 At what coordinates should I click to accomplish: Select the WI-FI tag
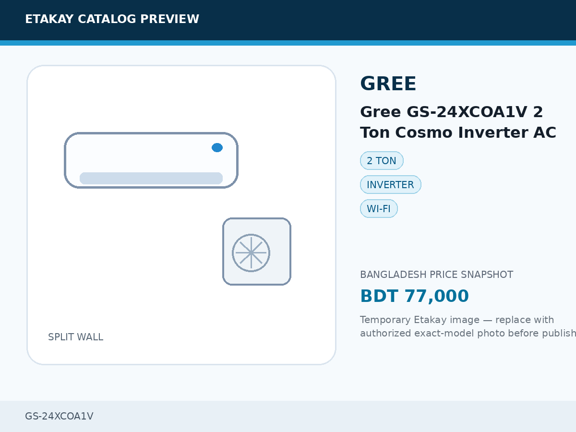click(379, 209)
